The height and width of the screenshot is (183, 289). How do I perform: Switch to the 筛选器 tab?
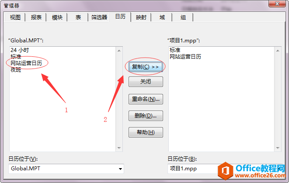pos(99,17)
